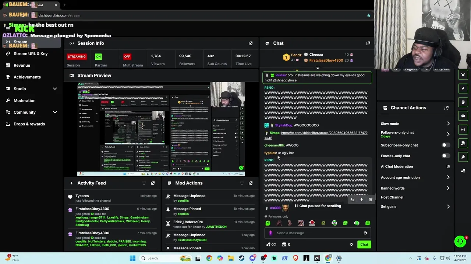Click the channel points infinity balance

pos(271,245)
